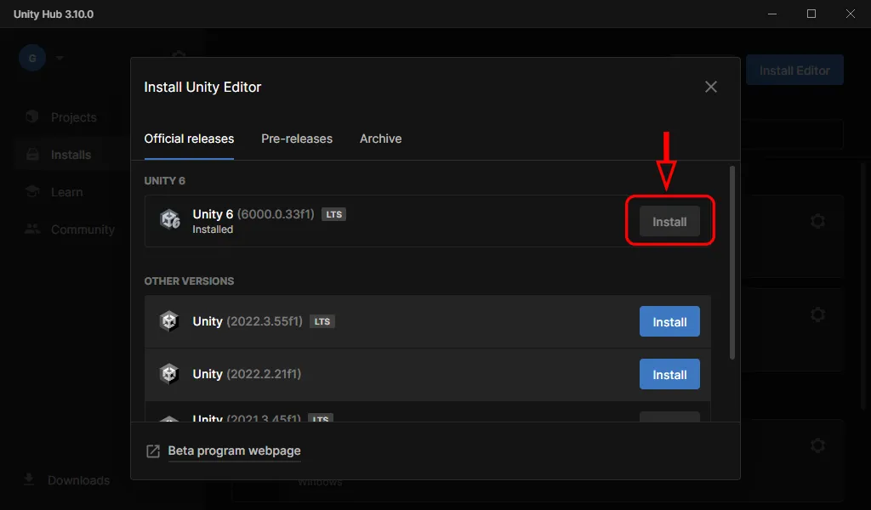Select the Official releases tab
871x510 pixels.
click(189, 139)
